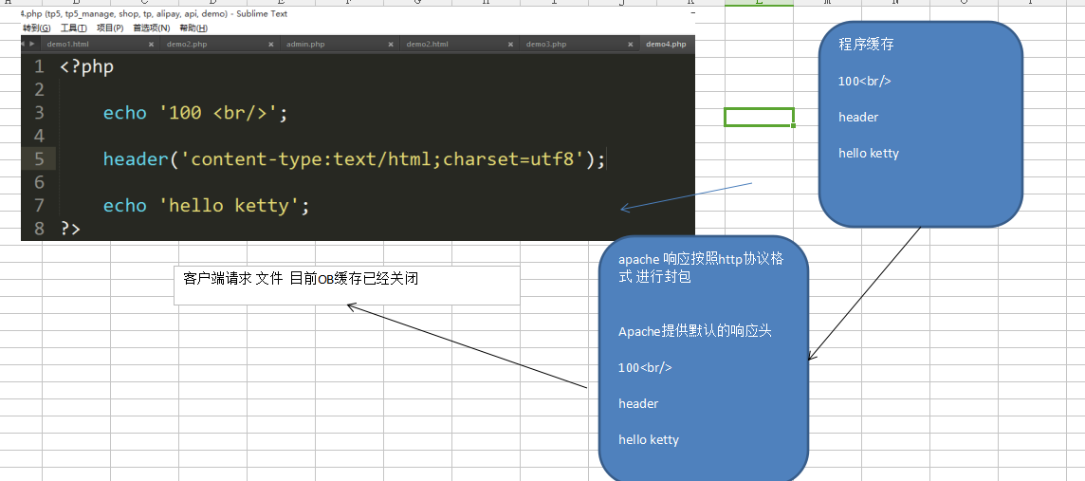Close the admin.php tab

[391, 45]
